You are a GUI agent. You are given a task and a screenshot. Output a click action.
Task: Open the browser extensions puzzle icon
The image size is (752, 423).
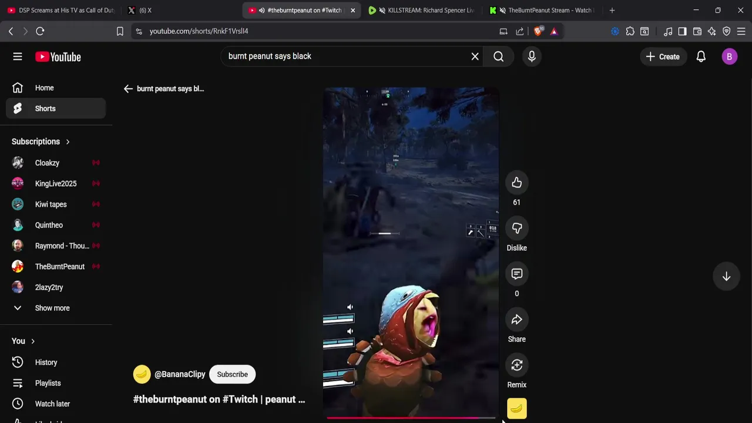[x=630, y=31]
